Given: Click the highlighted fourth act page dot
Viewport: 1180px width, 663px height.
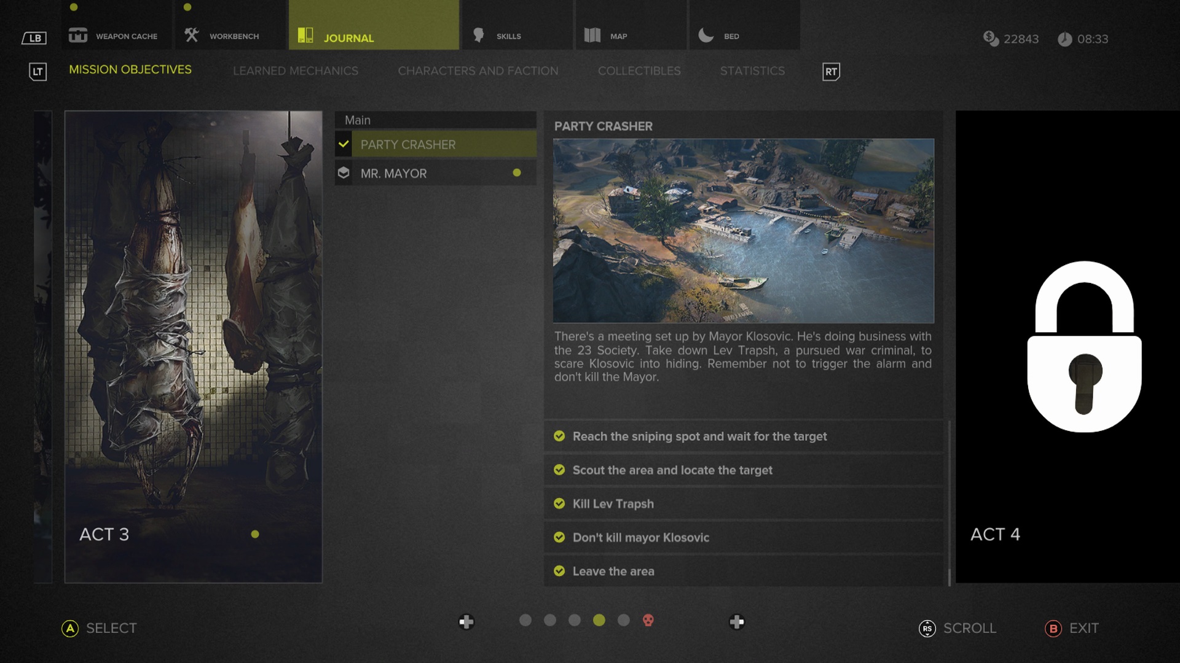Looking at the screenshot, I should click(599, 620).
